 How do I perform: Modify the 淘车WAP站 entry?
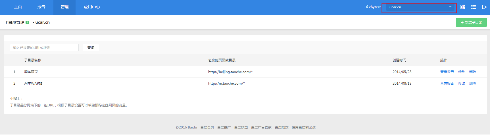[x=461, y=83]
